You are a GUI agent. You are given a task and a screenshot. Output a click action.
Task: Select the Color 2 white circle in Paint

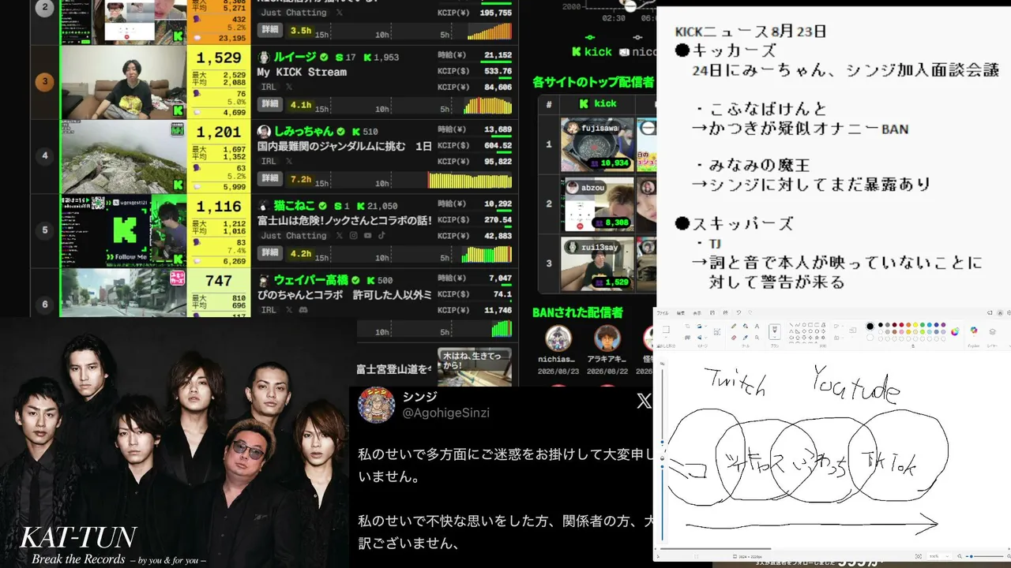pyautogui.click(x=870, y=338)
